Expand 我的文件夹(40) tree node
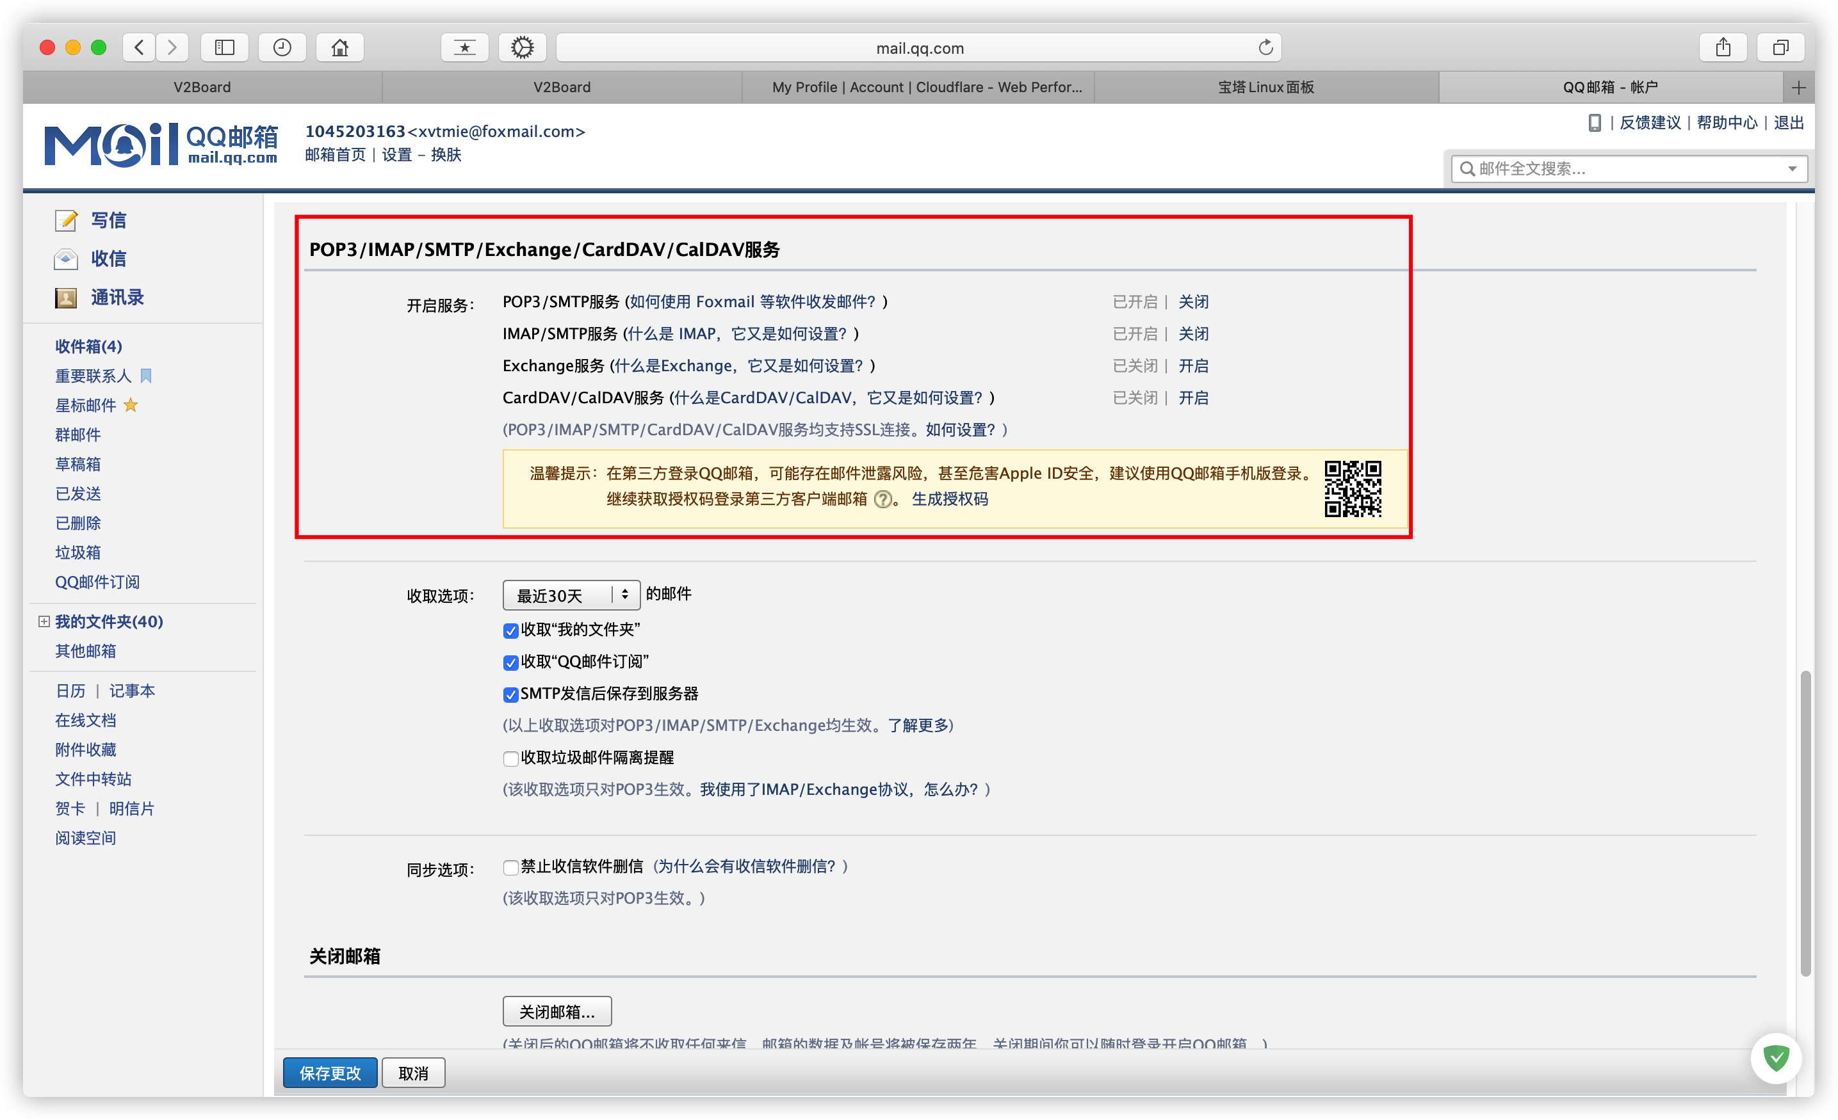This screenshot has height=1120, width=1838. coord(44,621)
